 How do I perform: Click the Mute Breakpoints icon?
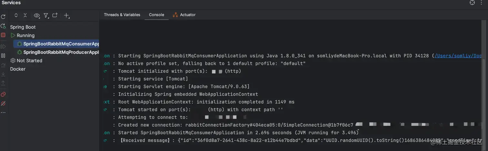pos(3,104)
